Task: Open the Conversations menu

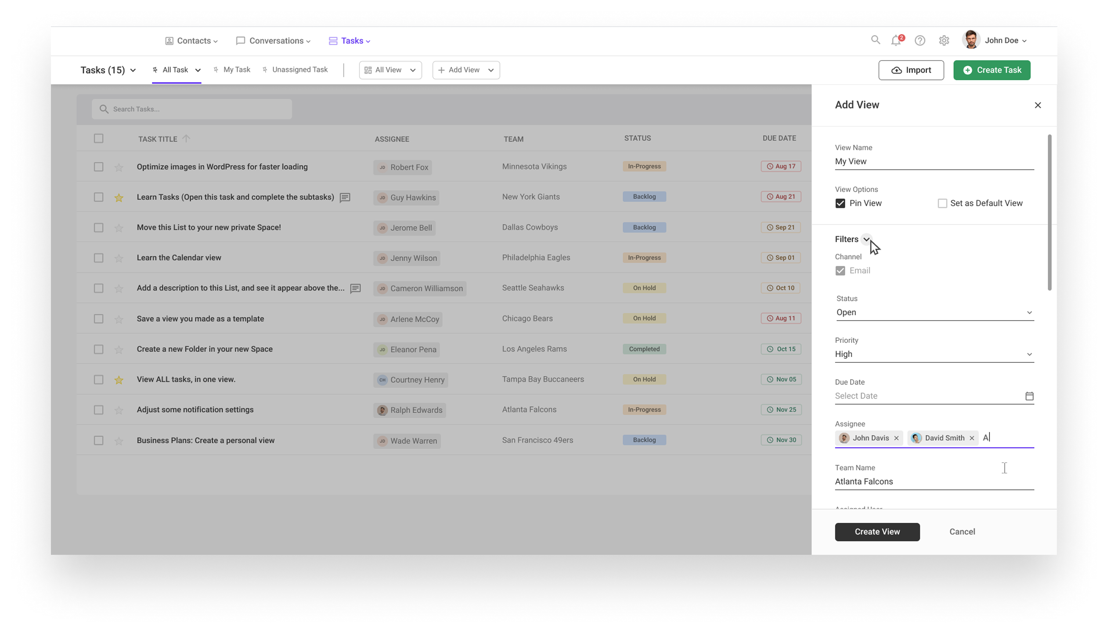Action: 273,41
